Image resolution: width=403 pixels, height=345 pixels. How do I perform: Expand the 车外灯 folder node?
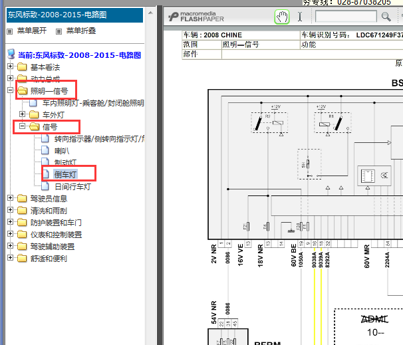pyautogui.click(x=22, y=114)
